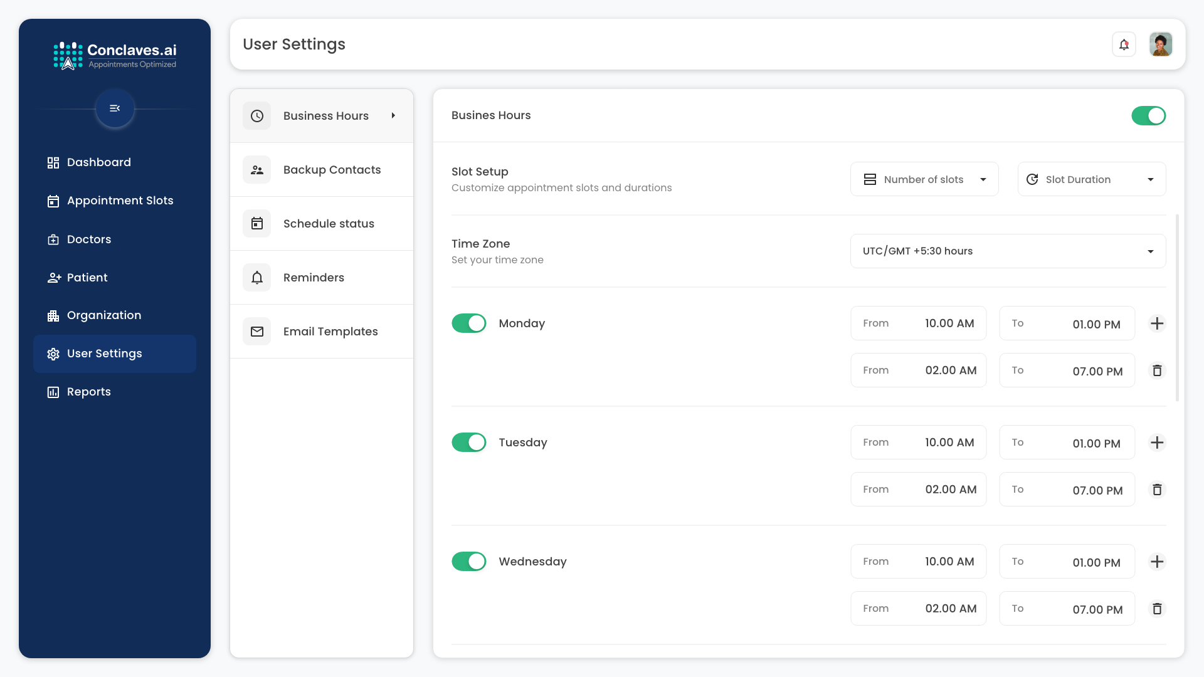Expand the Slot Duration dropdown
The image size is (1204, 677).
coord(1091,179)
